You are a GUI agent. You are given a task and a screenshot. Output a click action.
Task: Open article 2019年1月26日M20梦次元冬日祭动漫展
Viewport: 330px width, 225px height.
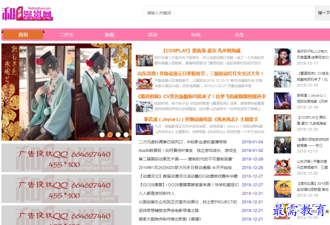[x=185, y=168]
